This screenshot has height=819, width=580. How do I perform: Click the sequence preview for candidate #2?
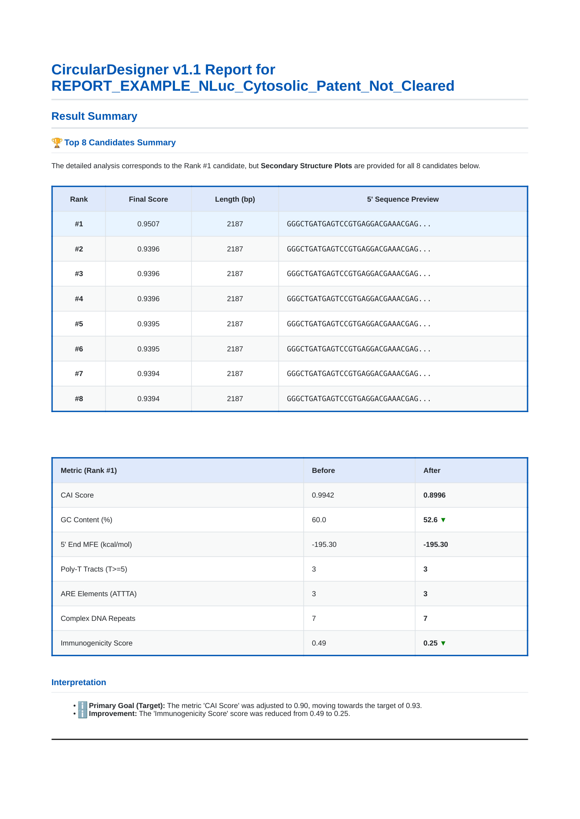click(x=358, y=249)
